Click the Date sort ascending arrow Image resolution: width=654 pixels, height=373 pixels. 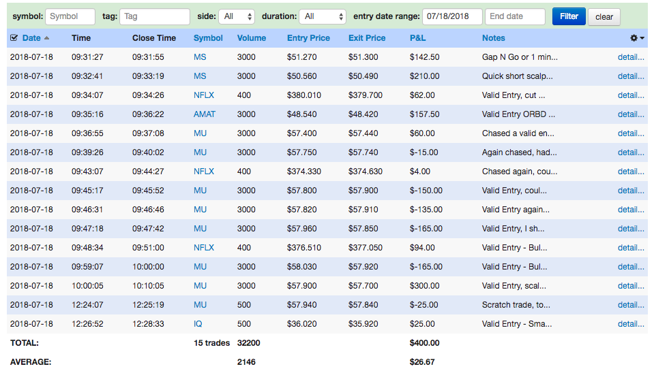click(46, 38)
